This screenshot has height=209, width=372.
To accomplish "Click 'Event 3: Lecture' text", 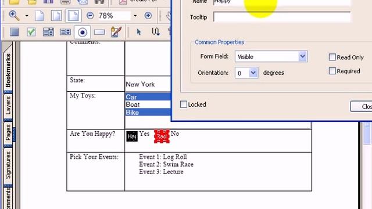I will point(161,172).
